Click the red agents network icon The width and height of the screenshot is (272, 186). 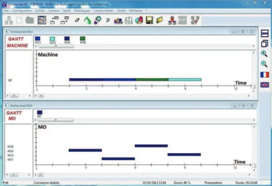point(172,20)
